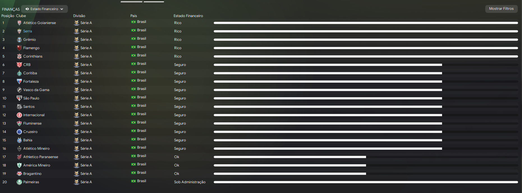Viewport: 522px width, 193px height.
Task: Click the Atlético Goianiense club crest icon
Action: click(19, 23)
